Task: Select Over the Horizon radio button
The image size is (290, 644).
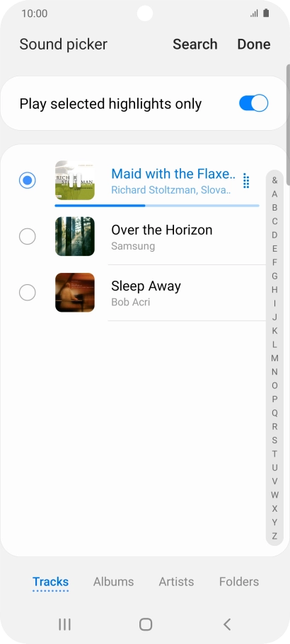Action: point(27,237)
